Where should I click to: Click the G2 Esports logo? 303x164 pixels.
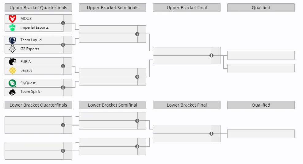[x=12, y=49]
